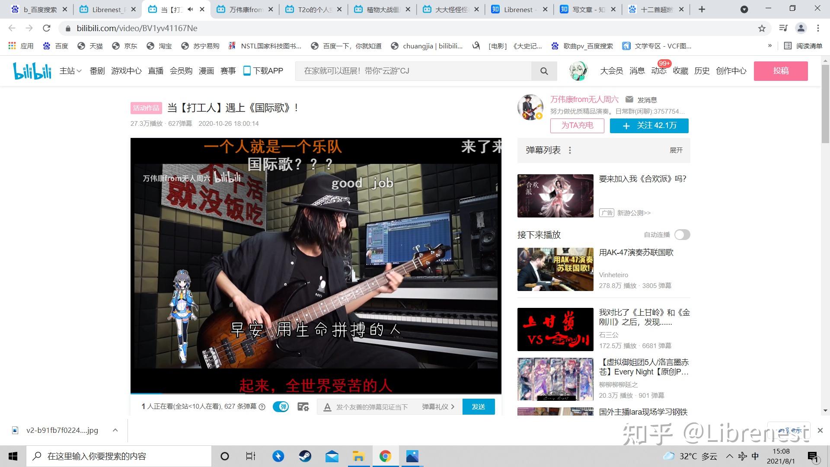Follow uploader with 关注 button
Viewport: 830px width, 467px height.
tap(649, 125)
